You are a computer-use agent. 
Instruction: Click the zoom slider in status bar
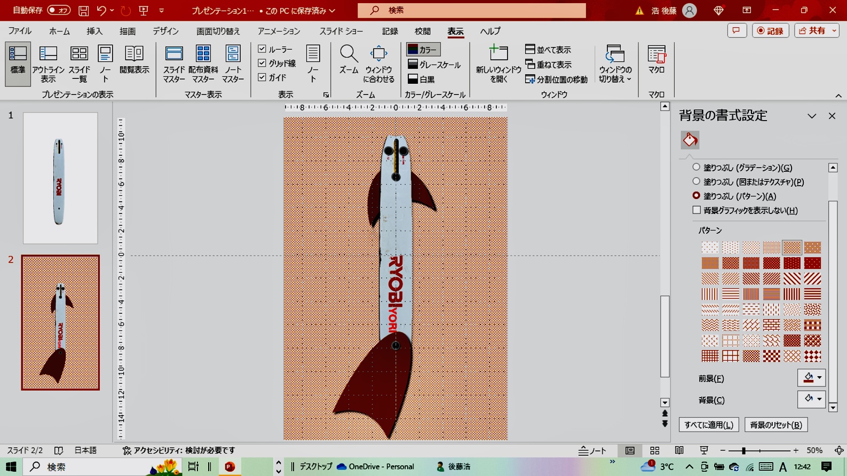pos(759,451)
